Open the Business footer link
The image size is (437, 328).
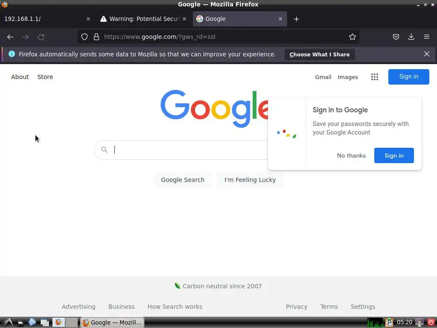(121, 307)
